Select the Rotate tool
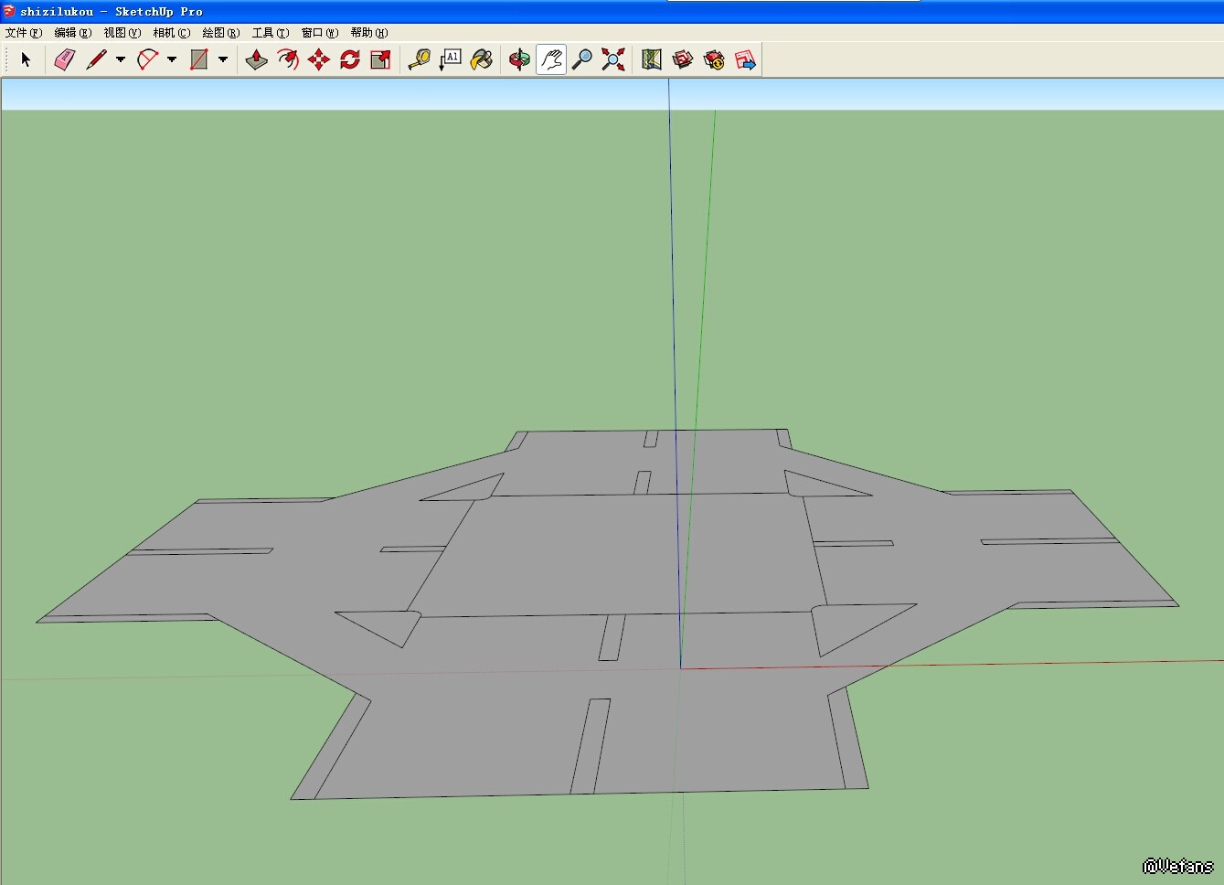This screenshot has height=885, width=1224. [x=349, y=59]
